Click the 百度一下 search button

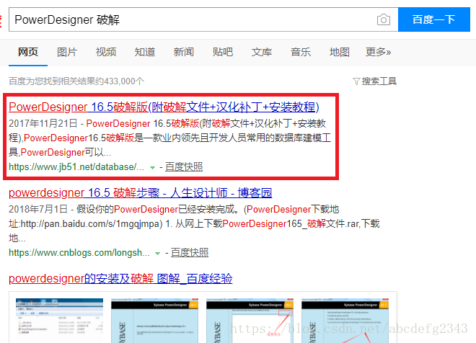(433, 19)
